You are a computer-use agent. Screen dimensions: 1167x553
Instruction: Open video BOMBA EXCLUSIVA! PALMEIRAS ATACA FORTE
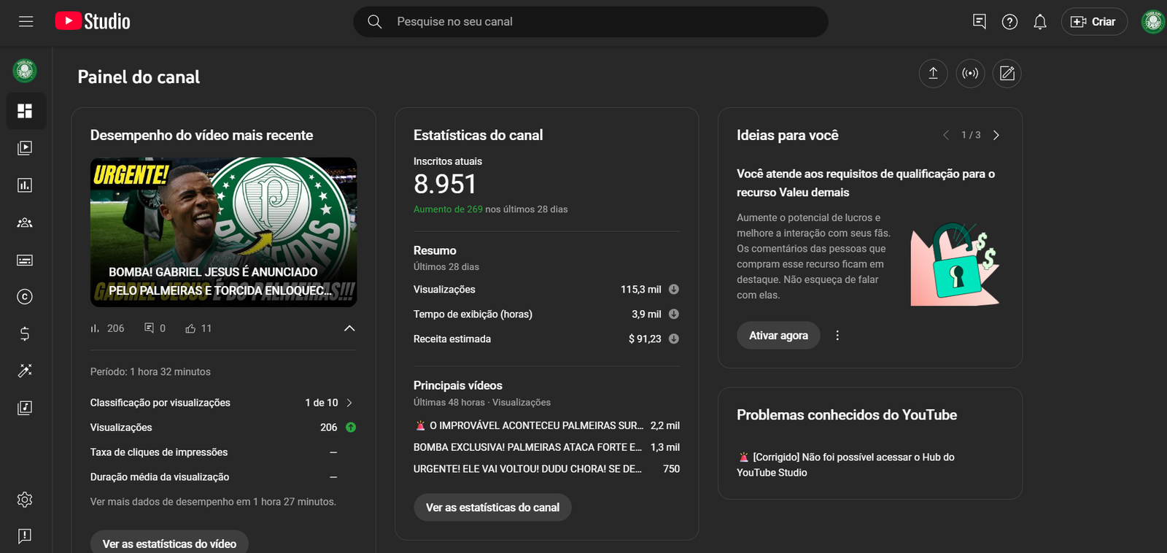527,447
